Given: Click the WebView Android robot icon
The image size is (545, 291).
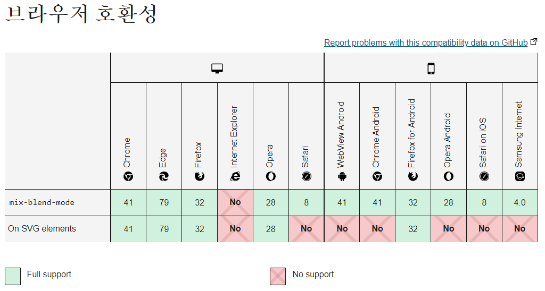Looking at the screenshot, I should pyautogui.click(x=342, y=177).
